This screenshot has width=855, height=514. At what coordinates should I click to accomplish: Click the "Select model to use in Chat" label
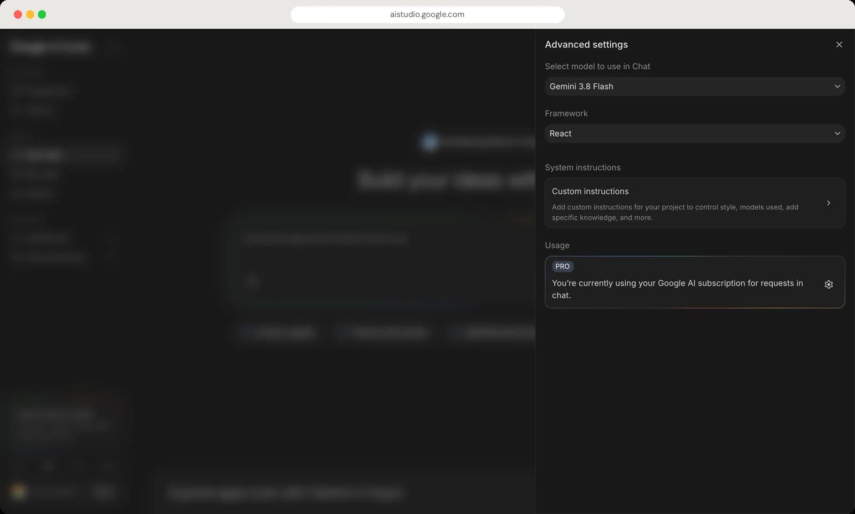[597, 66]
